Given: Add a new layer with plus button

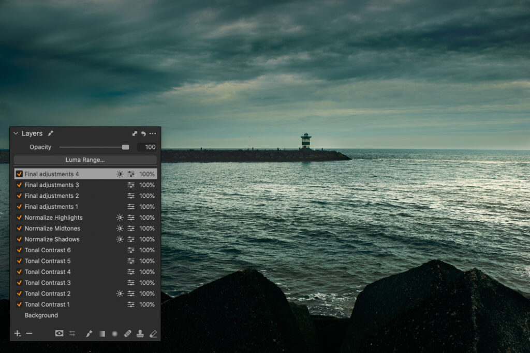Looking at the screenshot, I should [18, 333].
